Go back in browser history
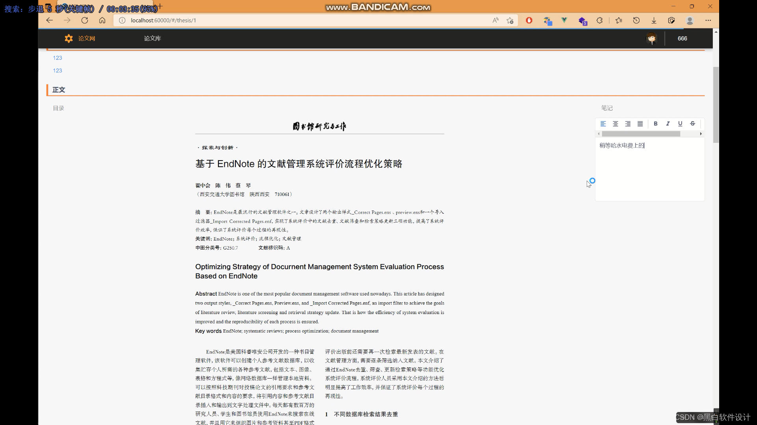 click(49, 20)
